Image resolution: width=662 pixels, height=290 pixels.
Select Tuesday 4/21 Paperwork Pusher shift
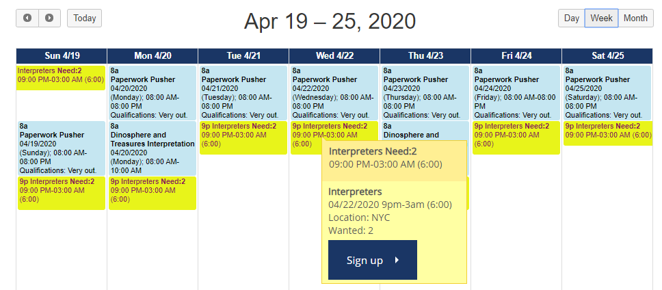click(243, 92)
